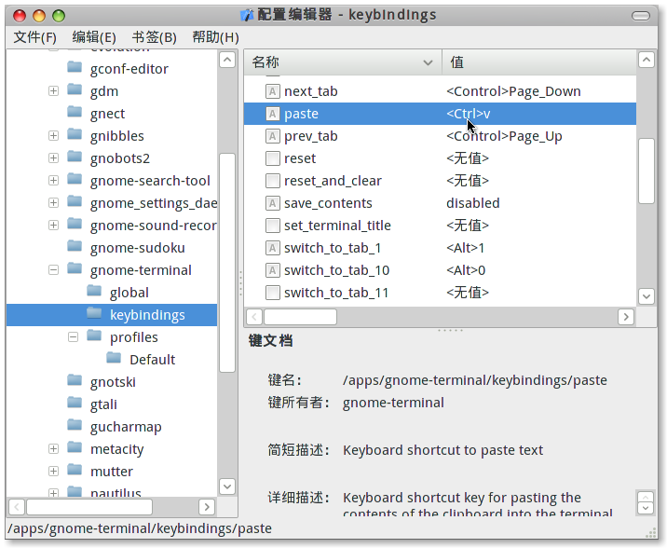Collapse the gnome-terminal tree node
Viewport: 667px width, 548px height.
54,270
